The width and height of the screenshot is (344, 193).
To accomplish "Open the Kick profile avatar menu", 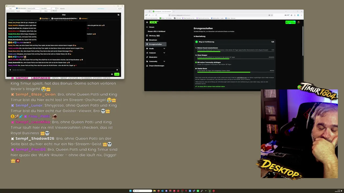I will tap(298, 22).
